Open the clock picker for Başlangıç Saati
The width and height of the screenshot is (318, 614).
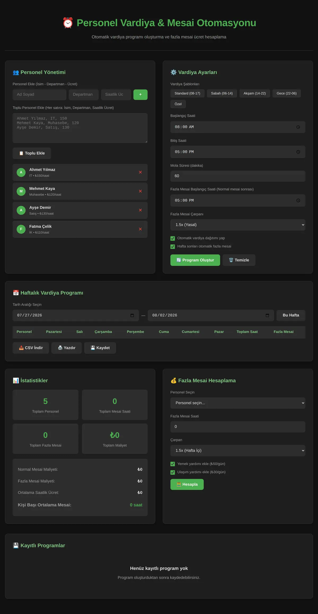(x=298, y=127)
